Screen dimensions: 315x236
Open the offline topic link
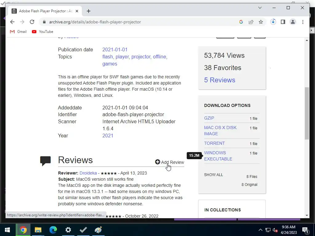coord(160,57)
